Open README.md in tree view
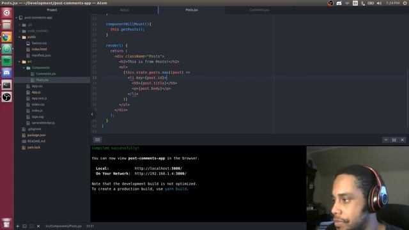Screen dimensions: 409x230 tap(36, 141)
